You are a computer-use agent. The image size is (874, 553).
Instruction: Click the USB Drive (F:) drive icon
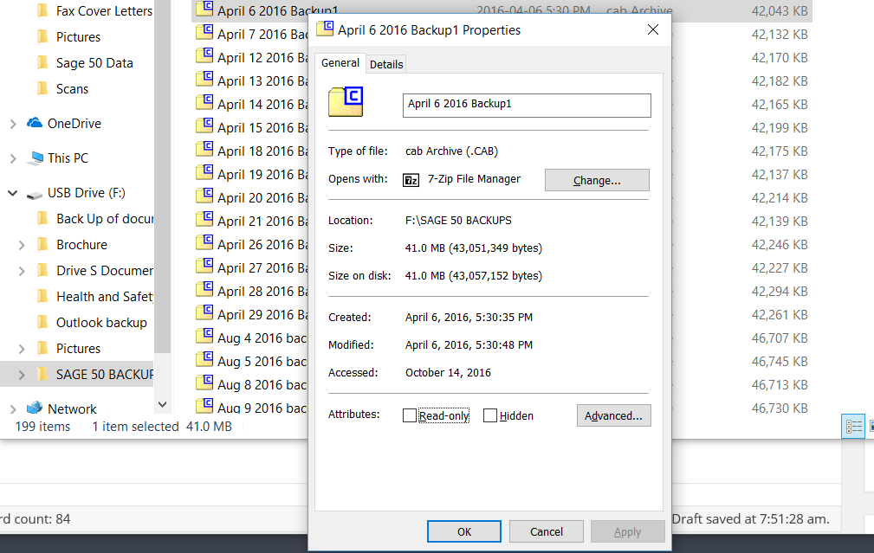point(35,195)
